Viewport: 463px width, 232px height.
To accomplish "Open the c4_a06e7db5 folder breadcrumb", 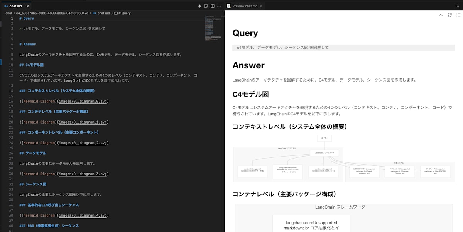I will (52, 13).
